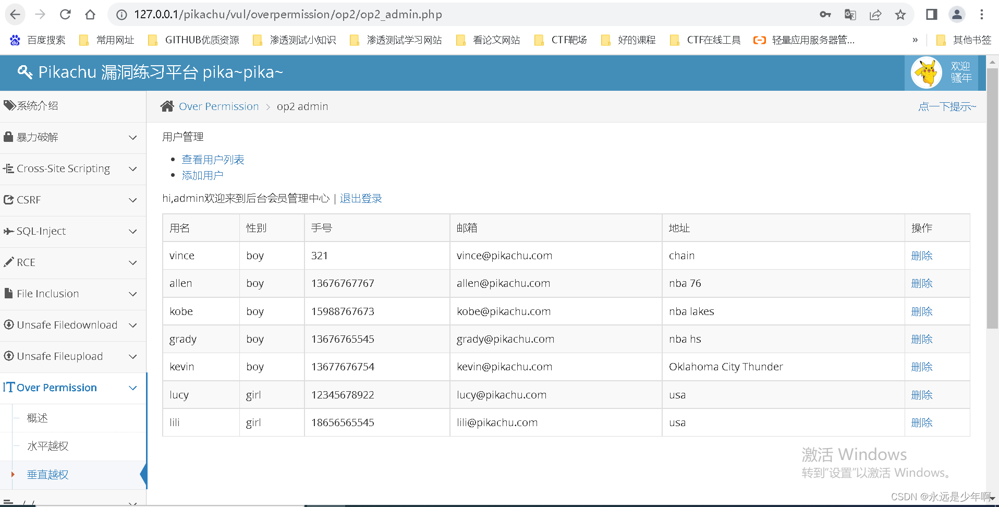The image size is (999, 507).
Task: Delete user grady with 删除
Action: tap(921, 340)
